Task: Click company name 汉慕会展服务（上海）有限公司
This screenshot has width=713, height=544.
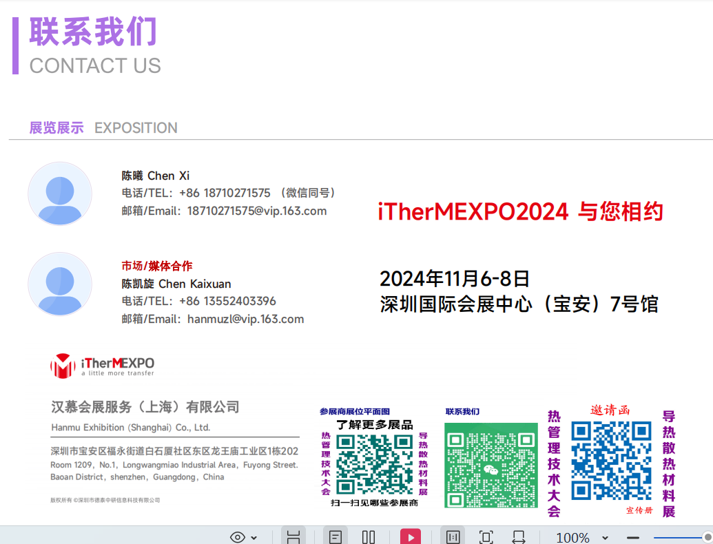Action: [x=145, y=407]
